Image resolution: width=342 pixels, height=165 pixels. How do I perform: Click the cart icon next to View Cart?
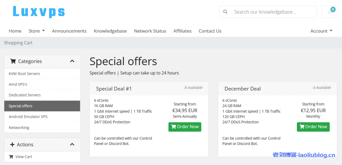point(11,157)
